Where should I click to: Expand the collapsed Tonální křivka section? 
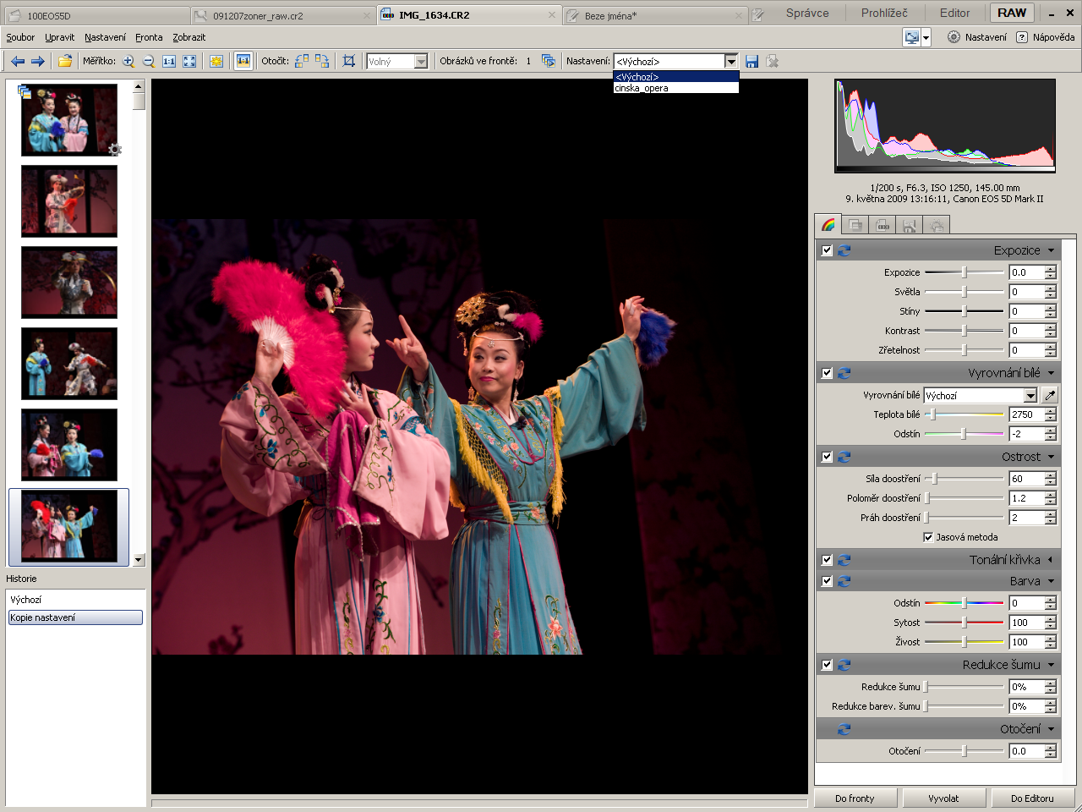1050,560
